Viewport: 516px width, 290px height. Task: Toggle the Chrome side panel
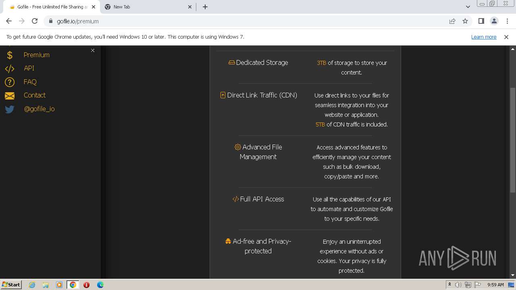(481, 21)
